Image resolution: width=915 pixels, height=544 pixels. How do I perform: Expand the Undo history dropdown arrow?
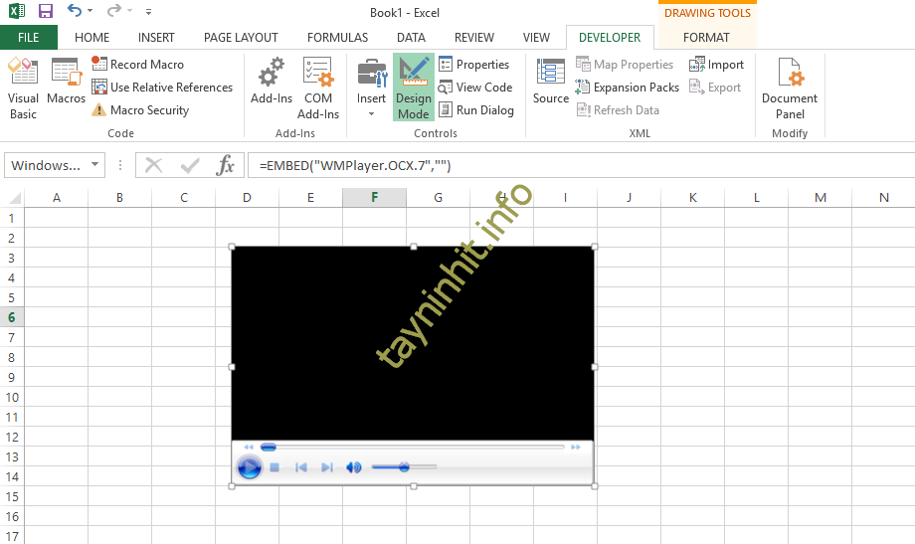[92, 11]
